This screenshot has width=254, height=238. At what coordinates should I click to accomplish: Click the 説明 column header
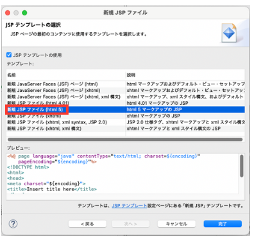pyautogui.click(x=185, y=75)
